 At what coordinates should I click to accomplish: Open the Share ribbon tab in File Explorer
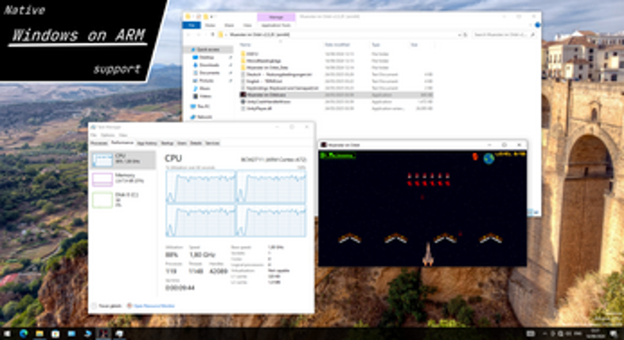point(229,25)
